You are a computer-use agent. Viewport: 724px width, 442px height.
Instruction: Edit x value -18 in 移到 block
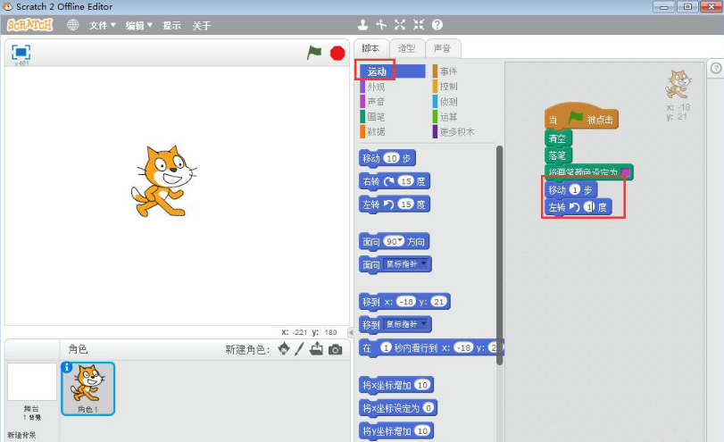[x=406, y=302]
